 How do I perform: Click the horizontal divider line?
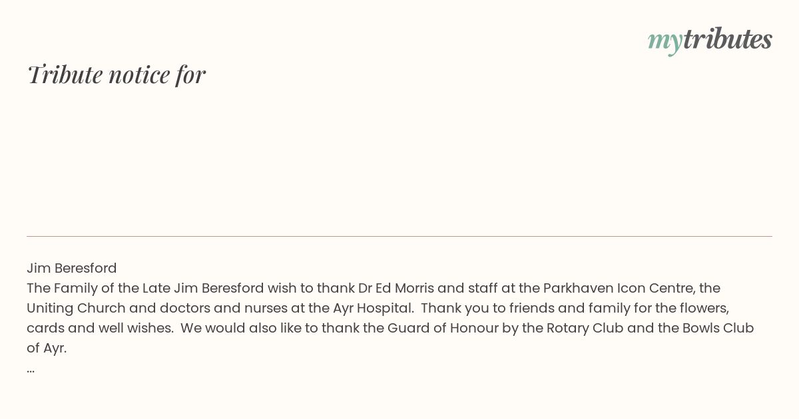[x=400, y=236]
